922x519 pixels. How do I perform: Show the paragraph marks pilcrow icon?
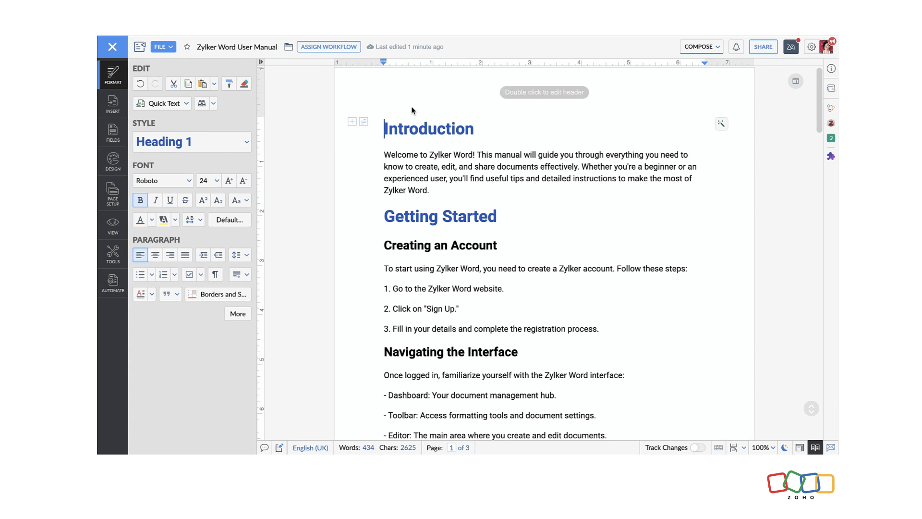tap(215, 274)
